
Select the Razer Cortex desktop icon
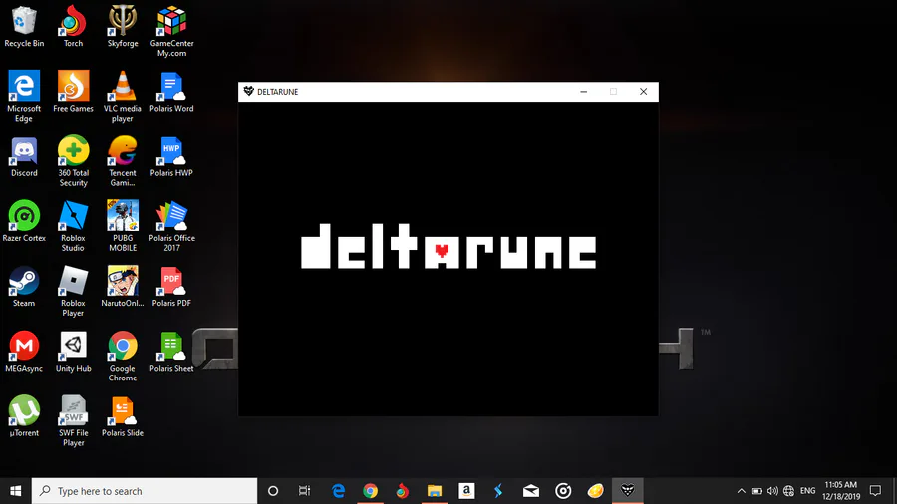pyautogui.click(x=24, y=222)
